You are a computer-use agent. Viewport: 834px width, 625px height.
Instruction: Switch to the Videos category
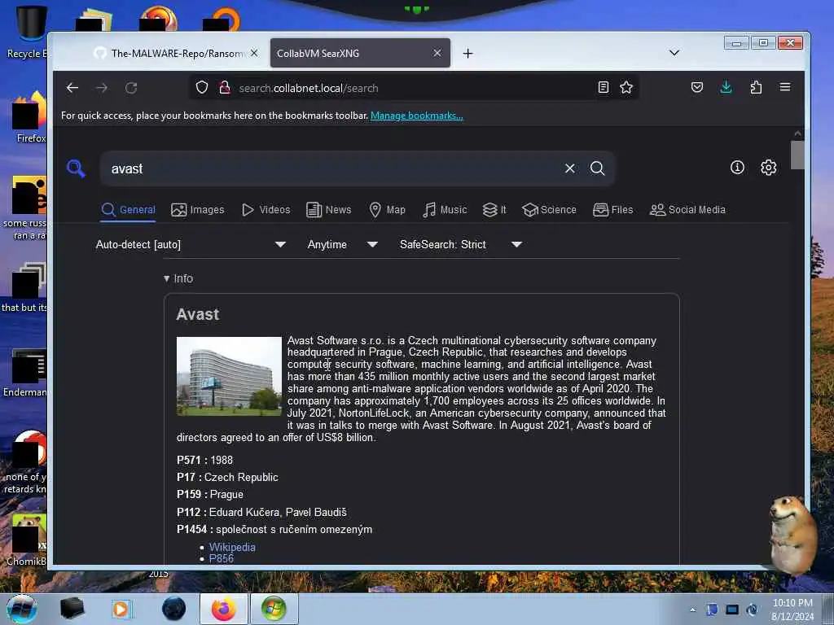[266, 210]
